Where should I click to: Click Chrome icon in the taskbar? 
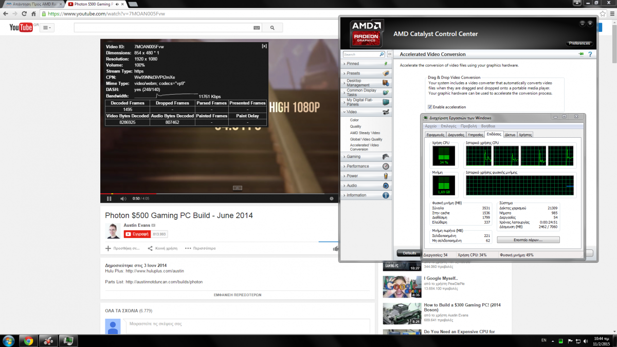tap(28, 340)
